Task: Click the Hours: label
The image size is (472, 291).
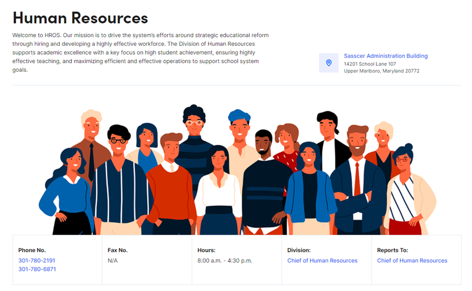Action: [206, 250]
